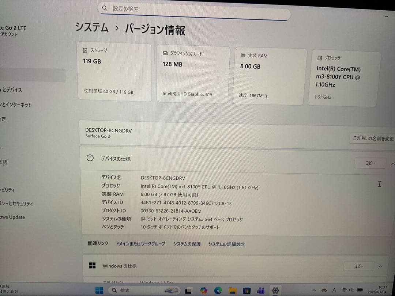This screenshot has height=296, width=395.
Task: Open the プロセッサ info card
Action: [344, 78]
